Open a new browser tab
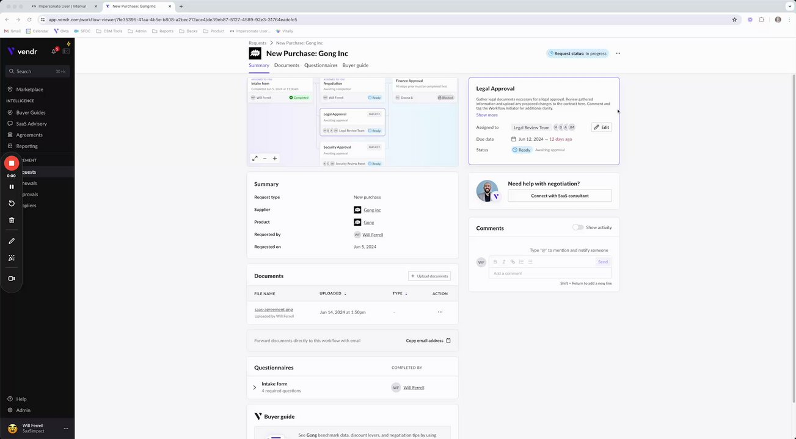Screen dimensions: 796x439 click(x=181, y=6)
